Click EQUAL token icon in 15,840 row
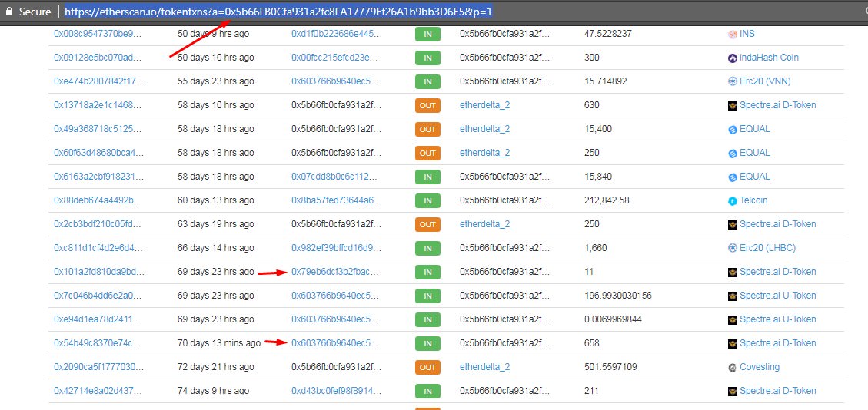 (x=733, y=177)
